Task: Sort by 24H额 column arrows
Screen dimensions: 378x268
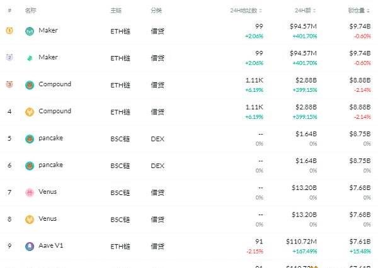Action: 314,11
